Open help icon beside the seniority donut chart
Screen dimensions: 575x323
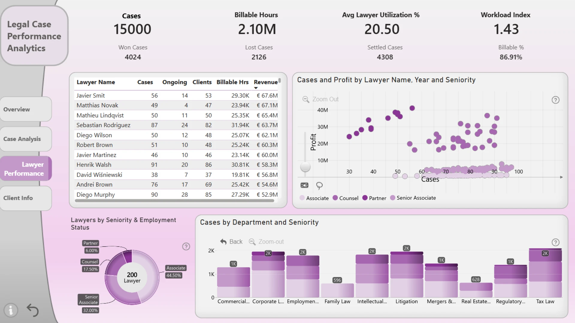[186, 246]
